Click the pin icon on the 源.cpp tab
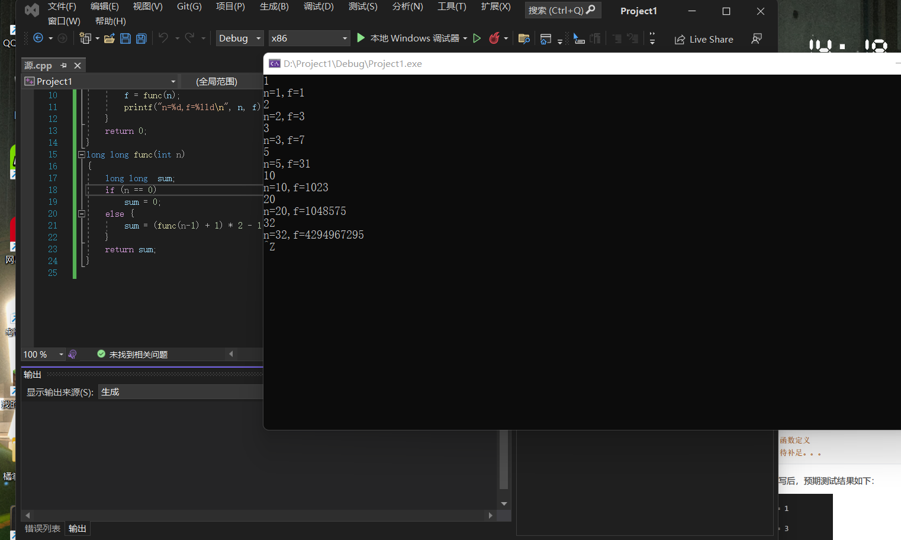901x540 pixels. pyautogui.click(x=64, y=66)
